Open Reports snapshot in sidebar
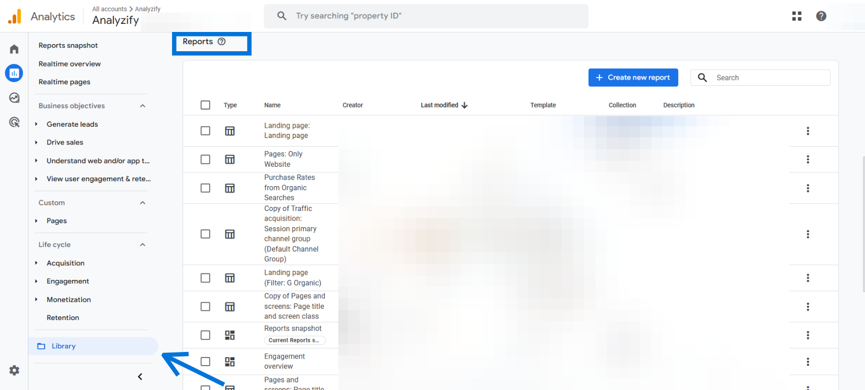Screen dimensions: 865x390 point(68,46)
